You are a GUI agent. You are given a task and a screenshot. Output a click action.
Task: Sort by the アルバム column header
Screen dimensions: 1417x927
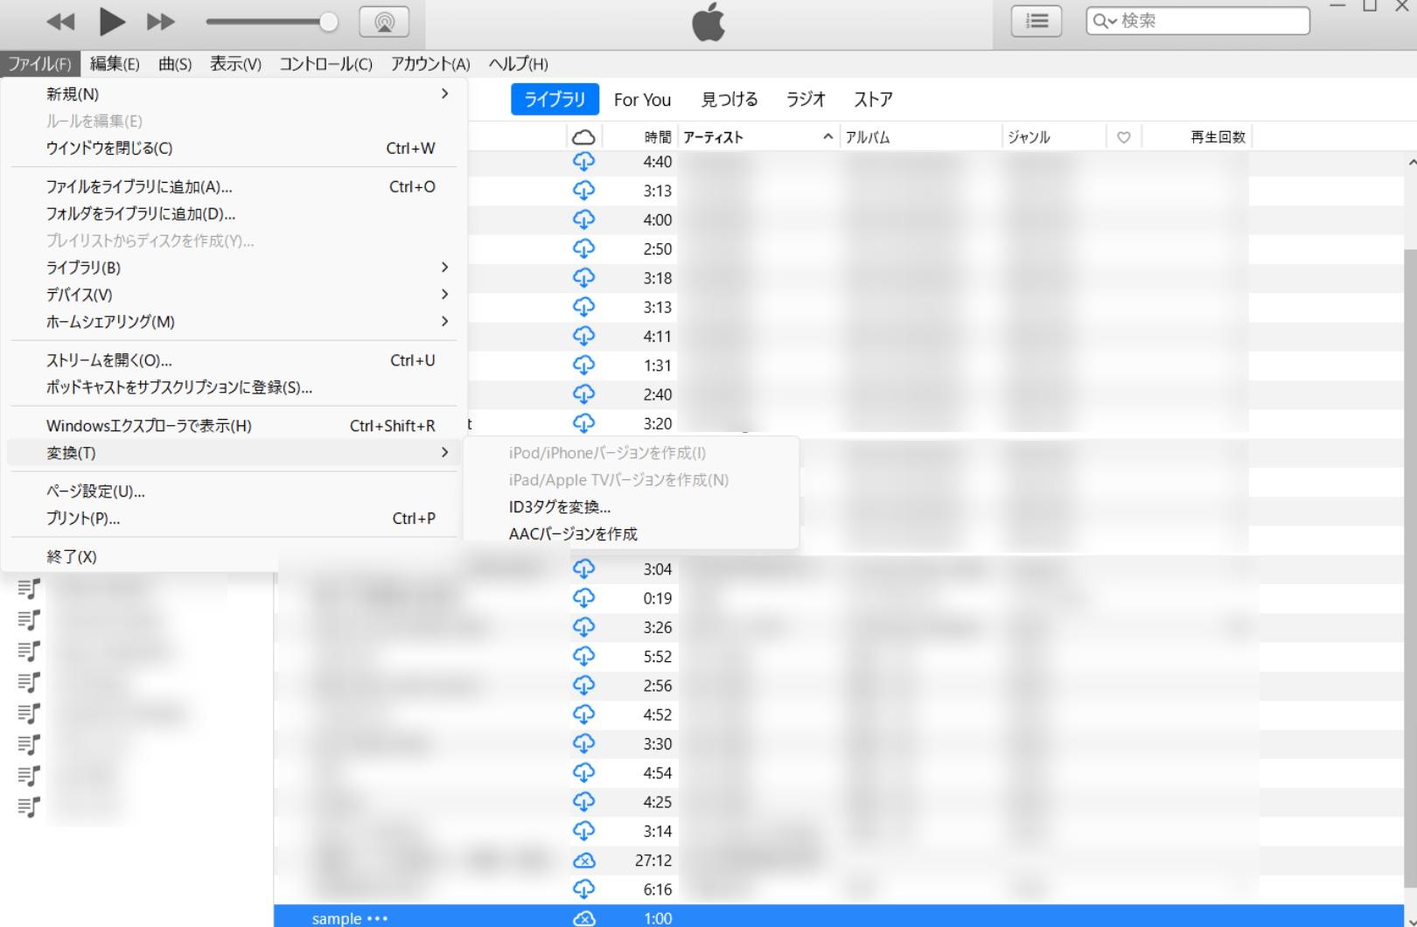(x=920, y=137)
